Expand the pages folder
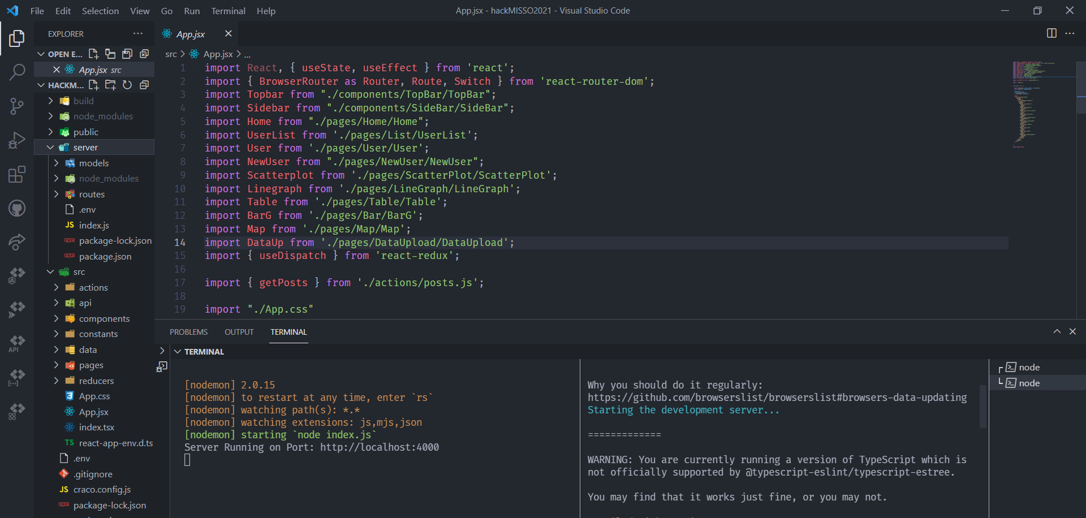The image size is (1086, 518). coord(56,365)
